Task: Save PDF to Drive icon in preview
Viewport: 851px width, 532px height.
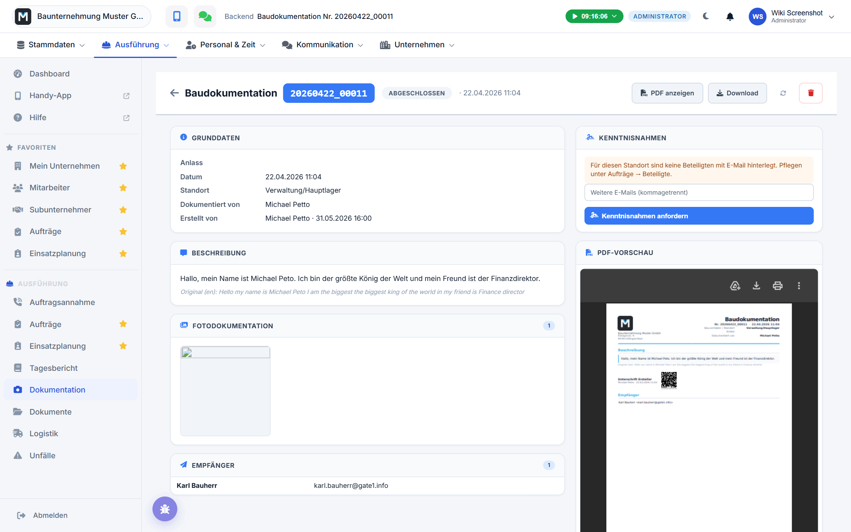Action: click(735, 285)
